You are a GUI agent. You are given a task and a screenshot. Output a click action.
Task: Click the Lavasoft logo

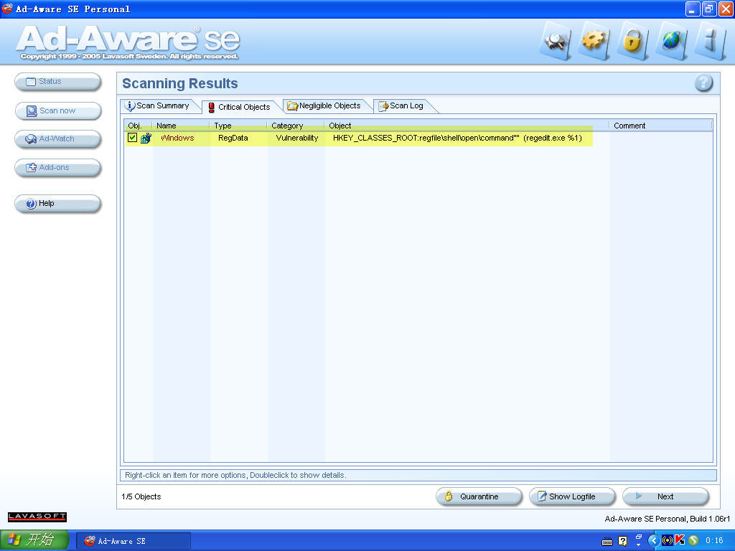(x=37, y=517)
